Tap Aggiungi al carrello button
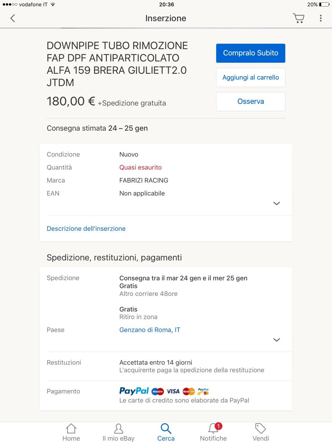This screenshot has width=332, height=443. coord(250,78)
